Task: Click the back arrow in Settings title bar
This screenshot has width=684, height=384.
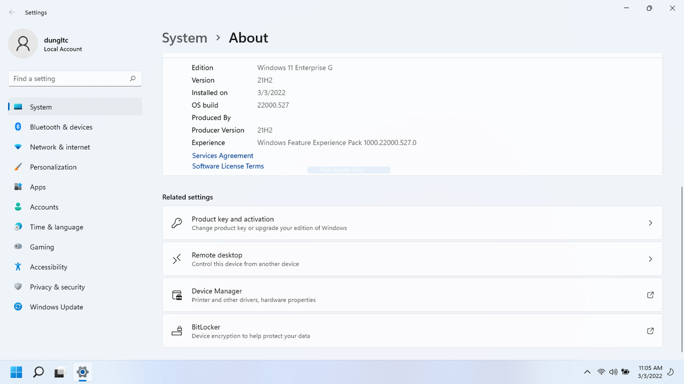Action: click(x=12, y=12)
